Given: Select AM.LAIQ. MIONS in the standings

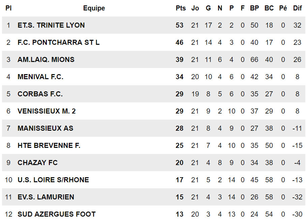Looking at the screenshot, I should click(46, 60).
